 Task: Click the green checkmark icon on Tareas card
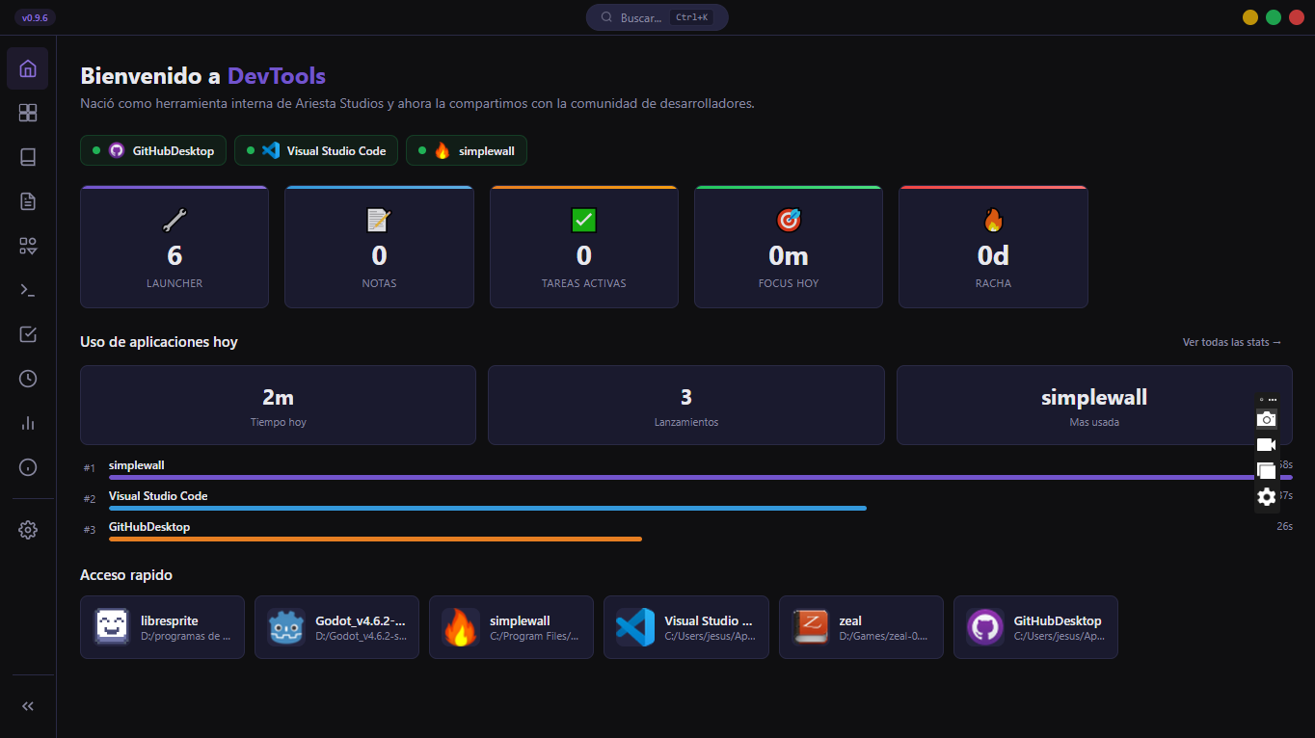click(x=584, y=221)
